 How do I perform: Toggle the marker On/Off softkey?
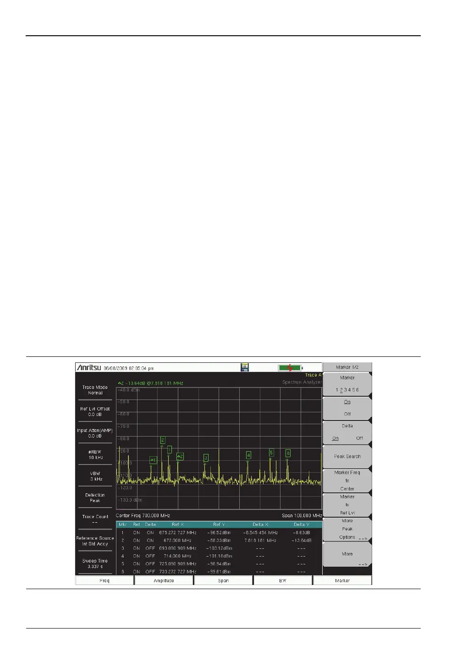[347, 408]
